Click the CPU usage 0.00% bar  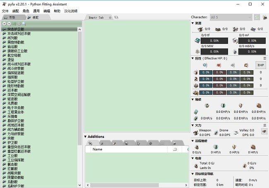pyautogui.click(x=214, y=41)
